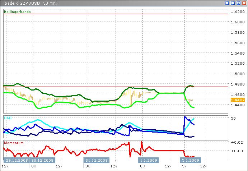Click the vertical tile window icon

(227, 3)
